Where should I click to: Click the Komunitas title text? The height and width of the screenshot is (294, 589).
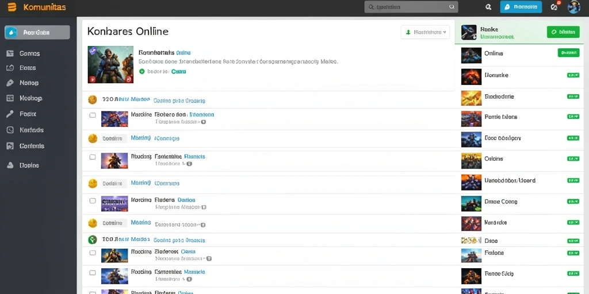click(44, 7)
